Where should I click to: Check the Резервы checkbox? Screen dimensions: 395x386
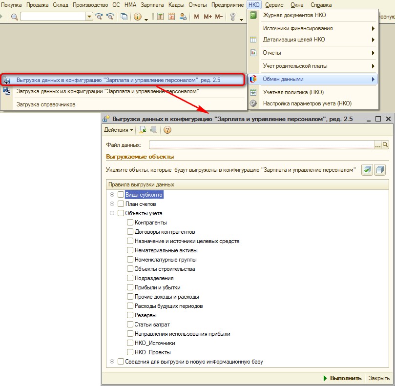point(130,315)
